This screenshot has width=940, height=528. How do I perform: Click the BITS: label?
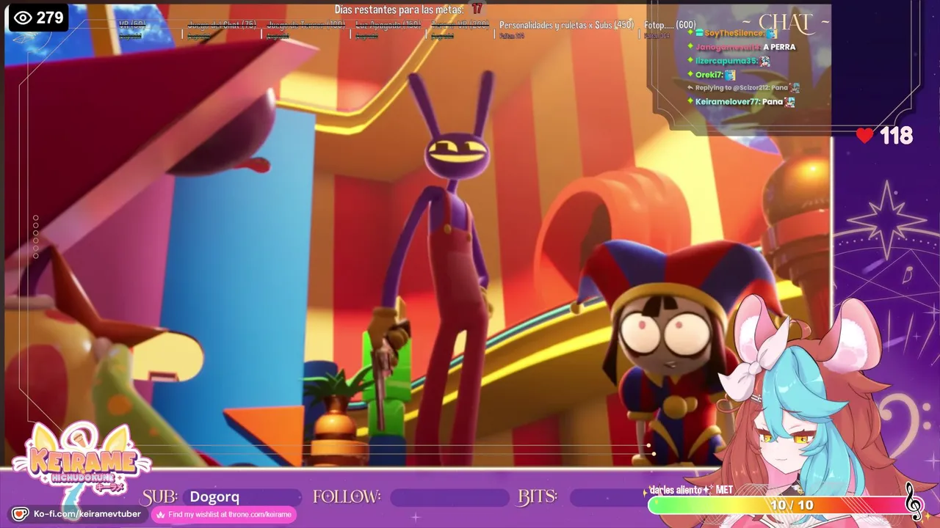(x=538, y=497)
